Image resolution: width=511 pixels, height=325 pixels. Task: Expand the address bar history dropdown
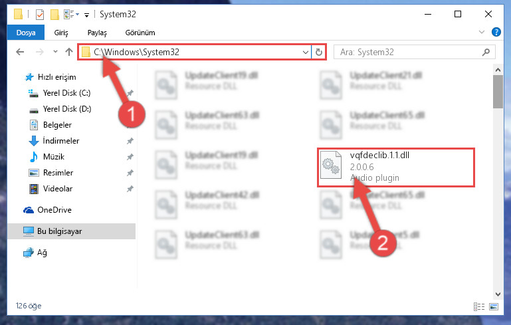[306, 52]
